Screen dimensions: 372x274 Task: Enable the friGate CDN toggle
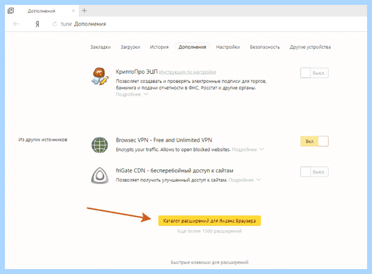click(314, 172)
